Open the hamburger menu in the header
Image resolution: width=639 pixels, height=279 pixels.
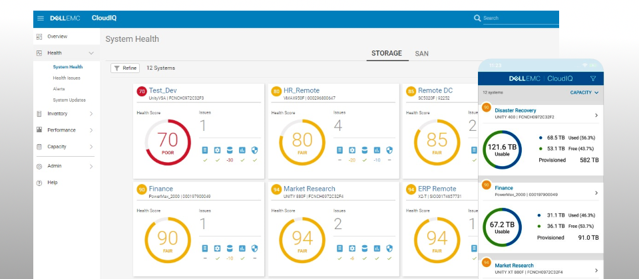click(x=41, y=19)
